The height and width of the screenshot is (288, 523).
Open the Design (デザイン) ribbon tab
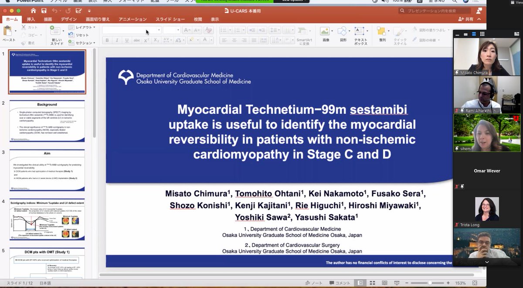pyautogui.click(x=69, y=19)
